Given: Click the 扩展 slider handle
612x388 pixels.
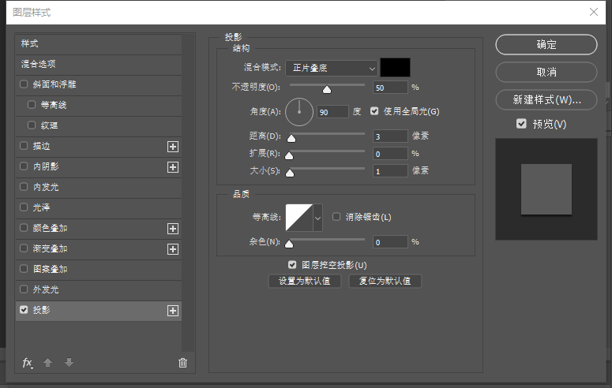Looking at the screenshot, I should click(x=289, y=155).
